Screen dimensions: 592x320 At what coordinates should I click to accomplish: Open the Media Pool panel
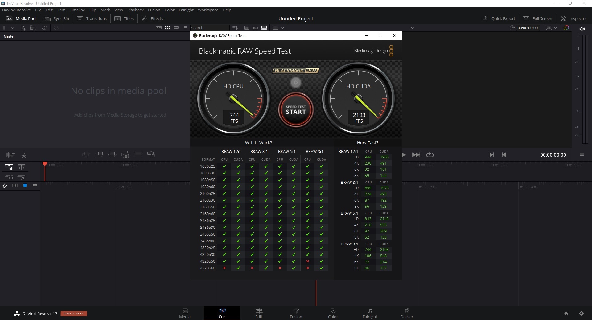(21, 18)
